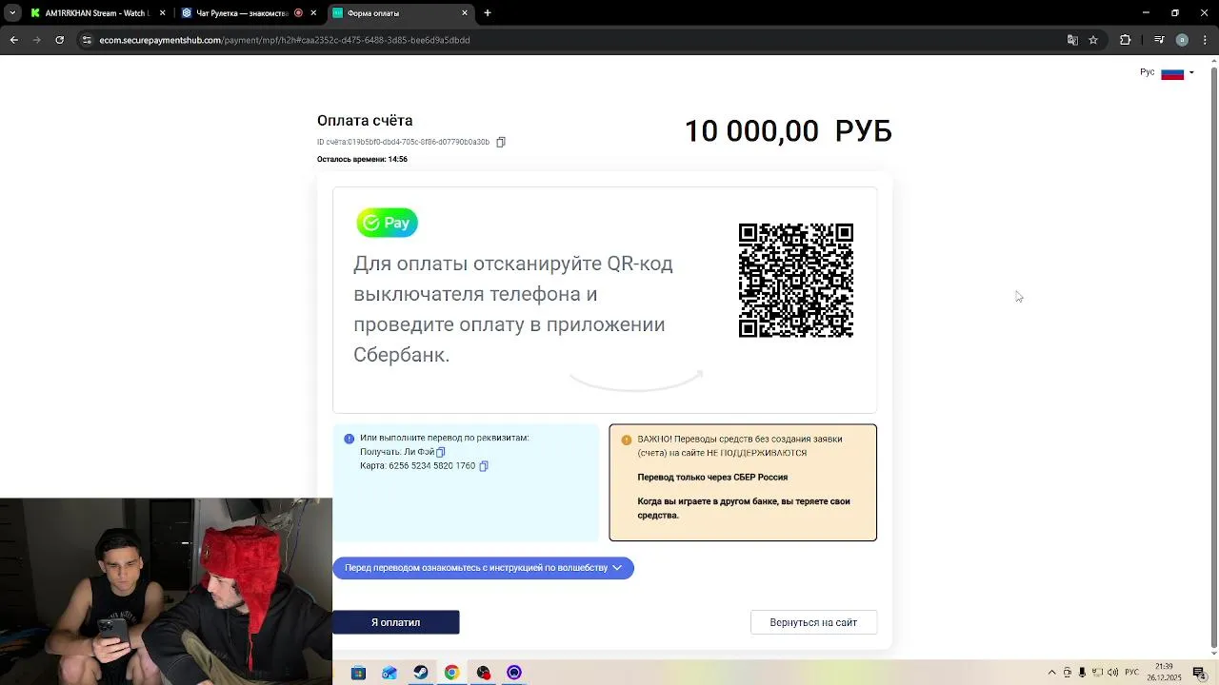Image resolution: width=1219 pixels, height=685 pixels.
Task: Copy card number 6258 5234 5820 1760
Action: (484, 466)
